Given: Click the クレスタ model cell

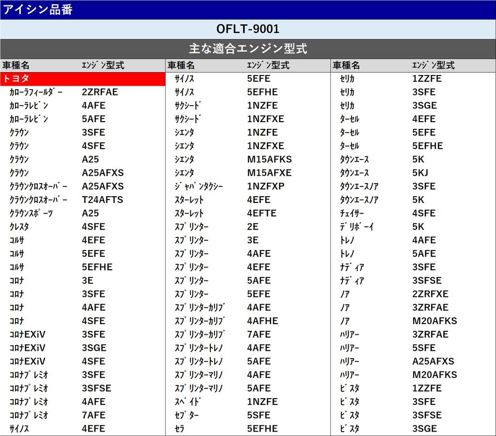Looking at the screenshot, I should (x=19, y=227).
